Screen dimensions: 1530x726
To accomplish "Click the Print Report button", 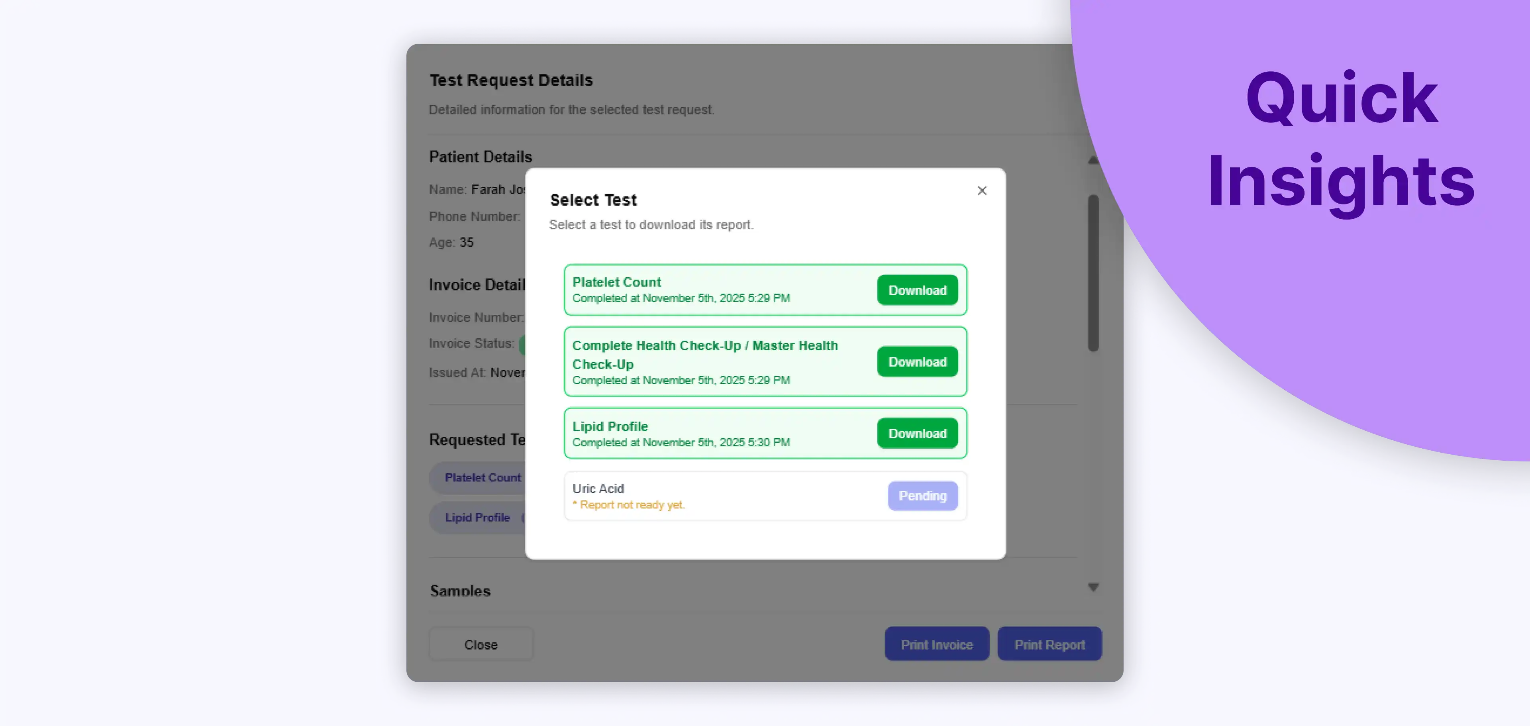I will pos(1049,645).
